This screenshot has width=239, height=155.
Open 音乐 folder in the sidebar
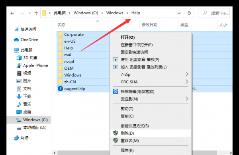pyautogui.click(x=24, y=104)
